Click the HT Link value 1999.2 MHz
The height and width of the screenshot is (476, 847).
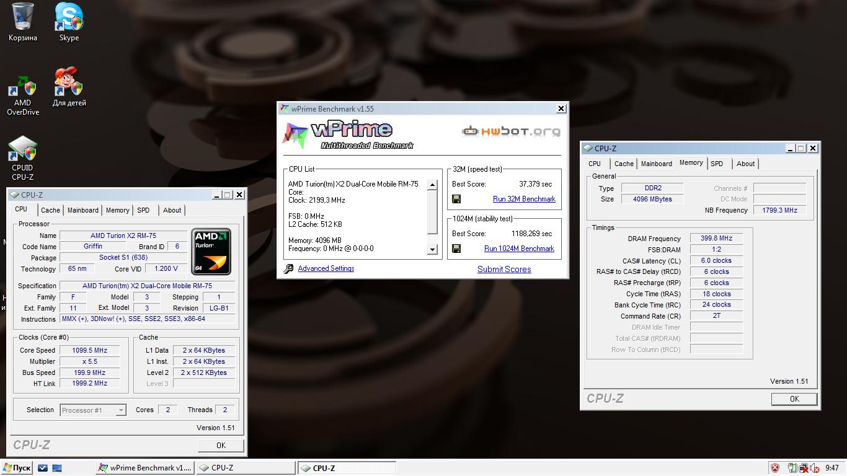(x=89, y=383)
